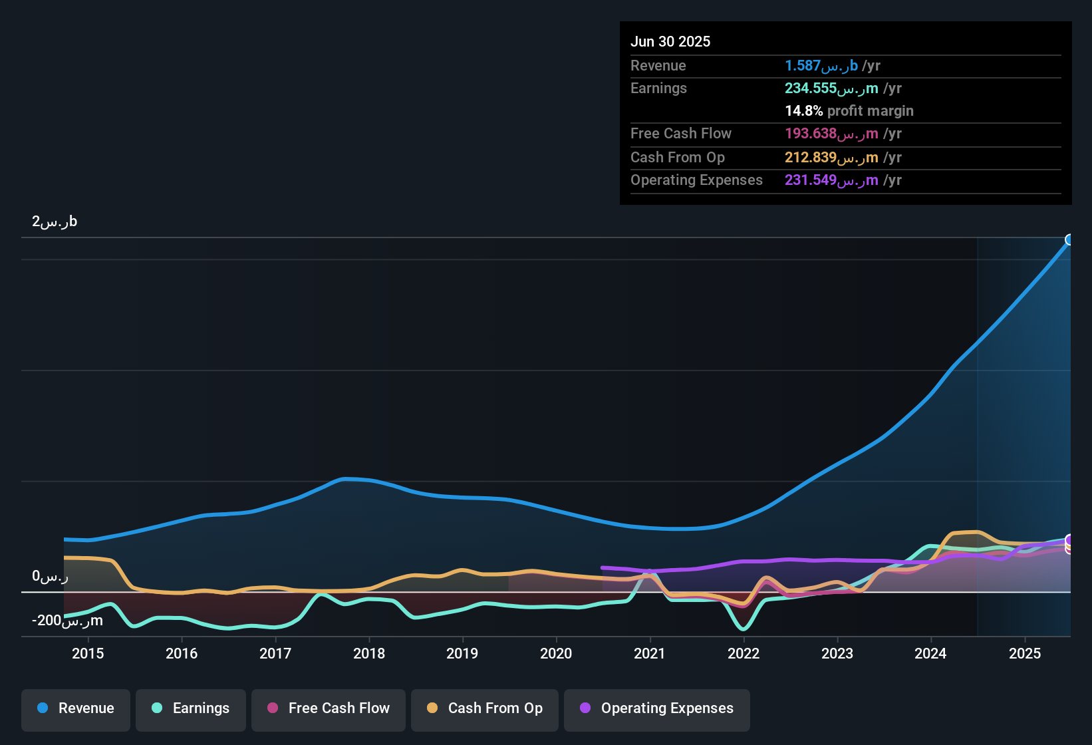Click the 2ر.سb gridline label on the y-axis
1092x745 pixels.
click(53, 221)
